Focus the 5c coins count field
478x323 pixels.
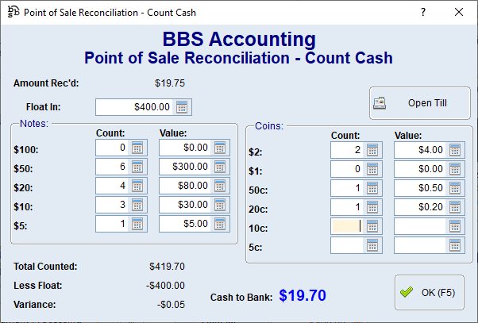point(347,244)
